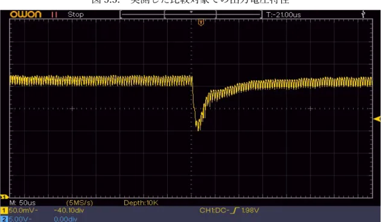
Task: Click the 1.98V trigger level value
Action: (250, 211)
